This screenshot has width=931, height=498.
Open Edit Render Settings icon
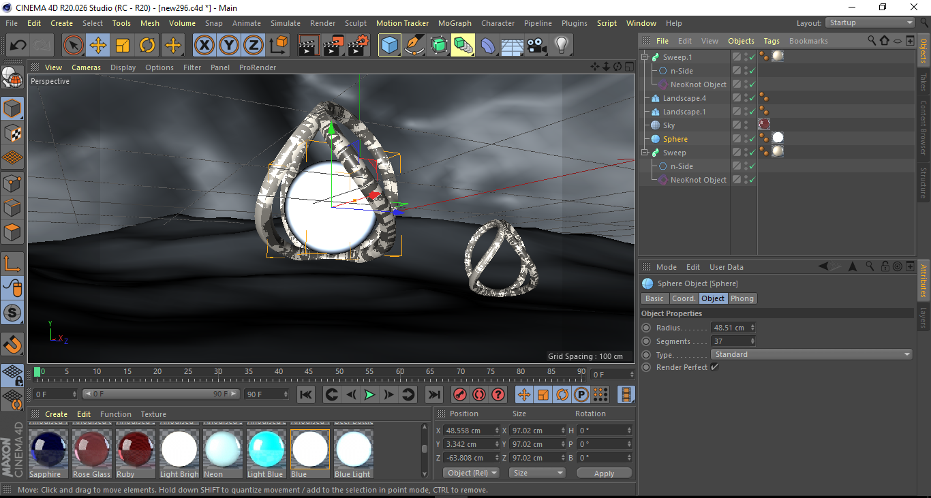coord(358,46)
